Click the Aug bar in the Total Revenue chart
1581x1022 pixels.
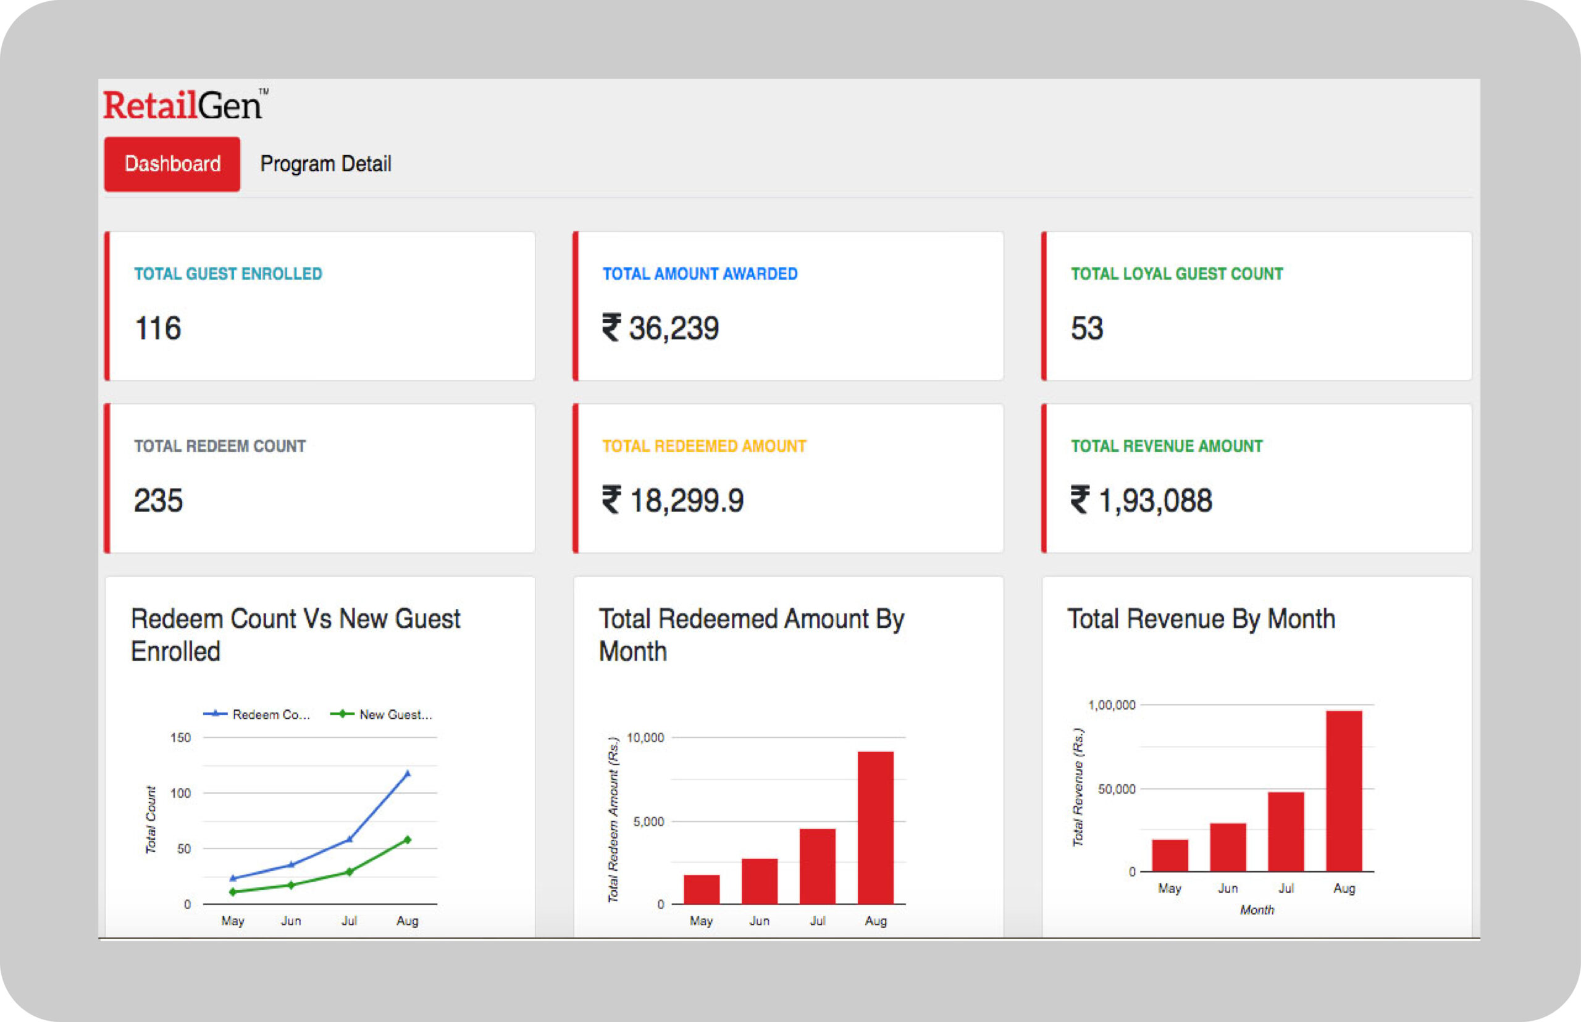tap(1344, 791)
